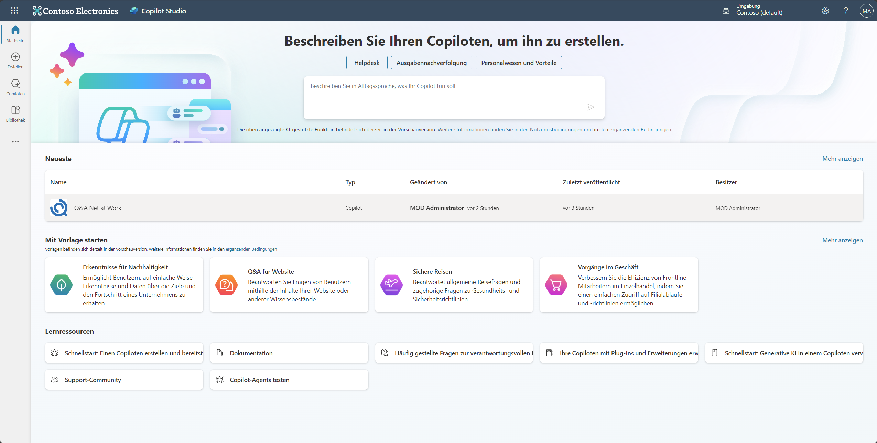Select Personalwesen und Vorteile suggestion

click(x=519, y=63)
